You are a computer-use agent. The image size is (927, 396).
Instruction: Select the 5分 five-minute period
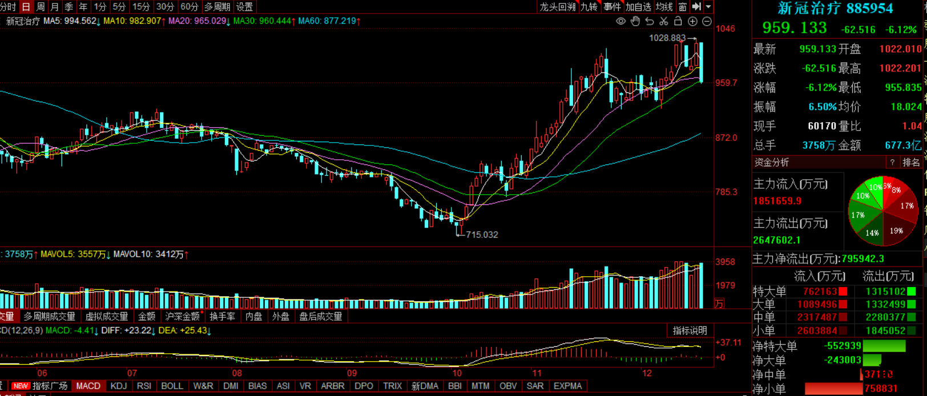coord(119,7)
